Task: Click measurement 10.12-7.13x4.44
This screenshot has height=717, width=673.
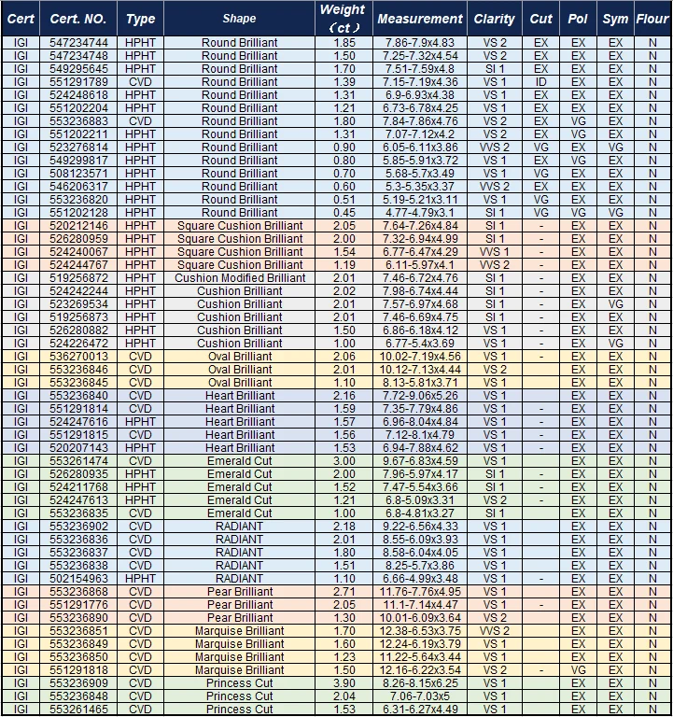Action: (x=420, y=370)
